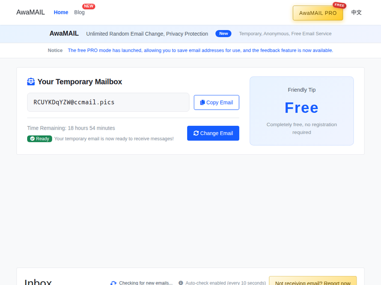Click the Inbox heading
Screen dimensions: 381x285
pos(38,282)
